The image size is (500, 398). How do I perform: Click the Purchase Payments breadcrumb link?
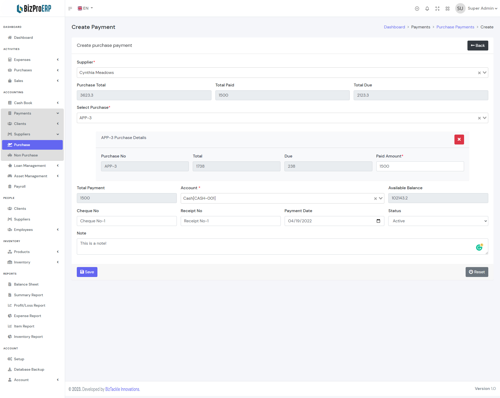point(455,27)
